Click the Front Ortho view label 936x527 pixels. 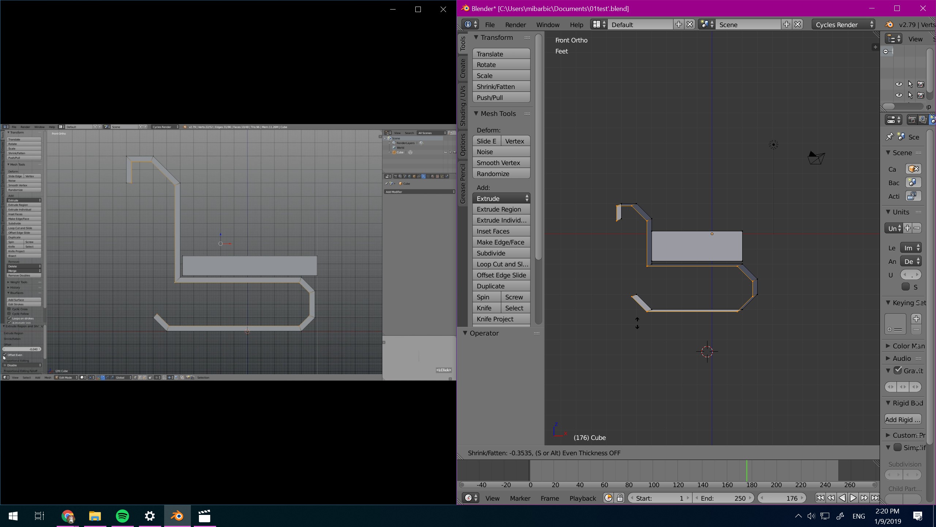pos(571,40)
